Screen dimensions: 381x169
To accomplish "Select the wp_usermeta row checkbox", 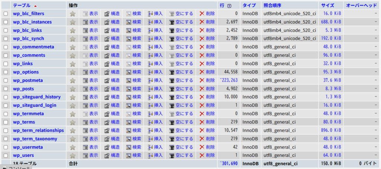I will click(x=6, y=147).
